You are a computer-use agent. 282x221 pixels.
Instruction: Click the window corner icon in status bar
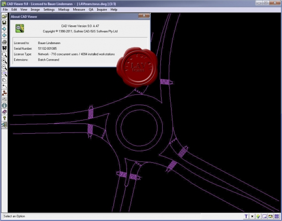coord(264,216)
